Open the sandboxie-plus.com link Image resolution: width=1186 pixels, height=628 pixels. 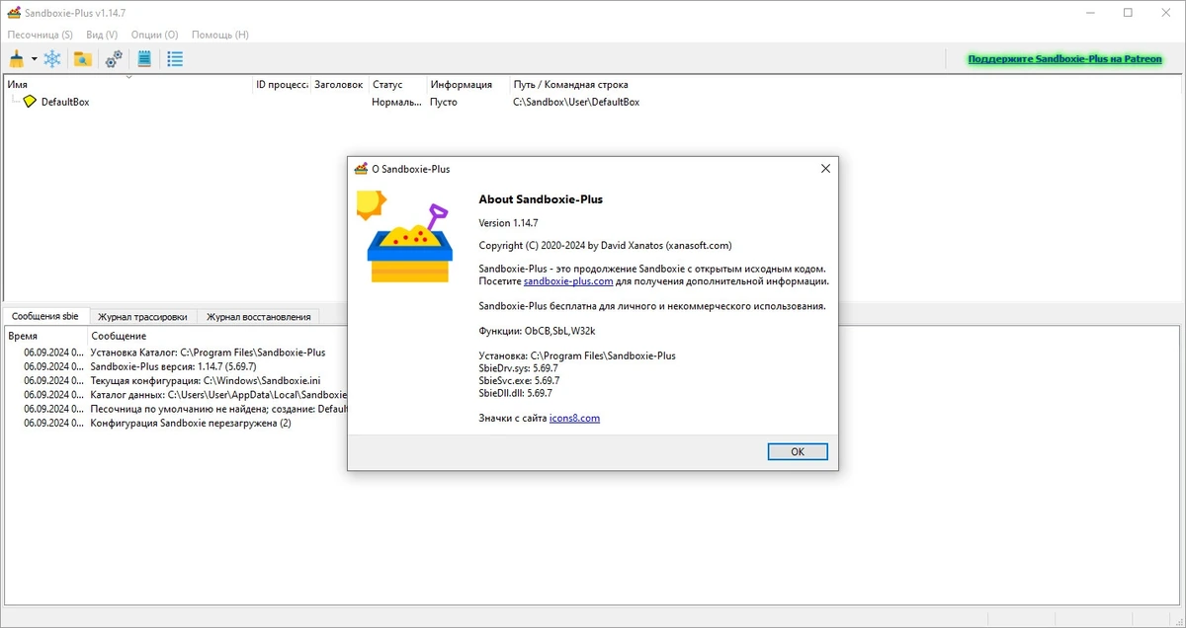[x=568, y=281]
